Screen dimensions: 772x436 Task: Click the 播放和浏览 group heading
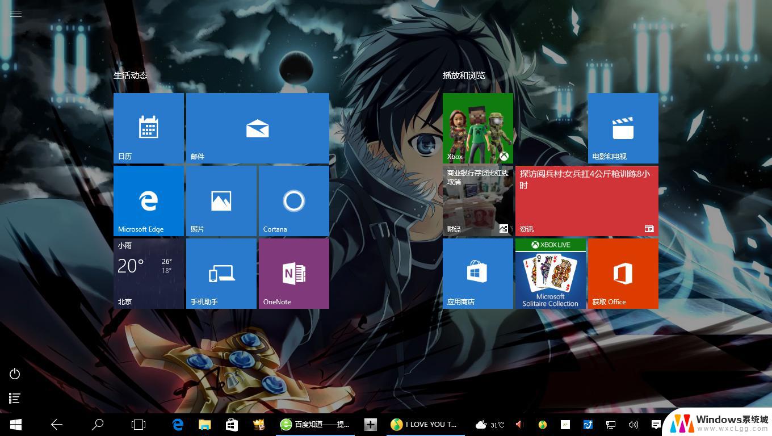464,75
